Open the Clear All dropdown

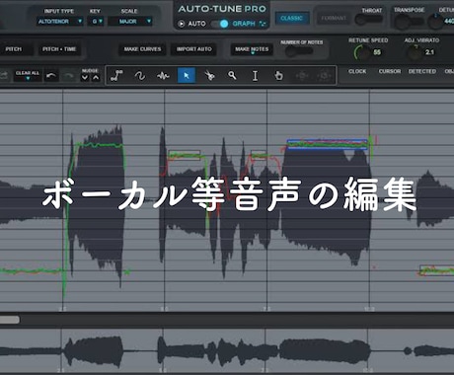28,75
